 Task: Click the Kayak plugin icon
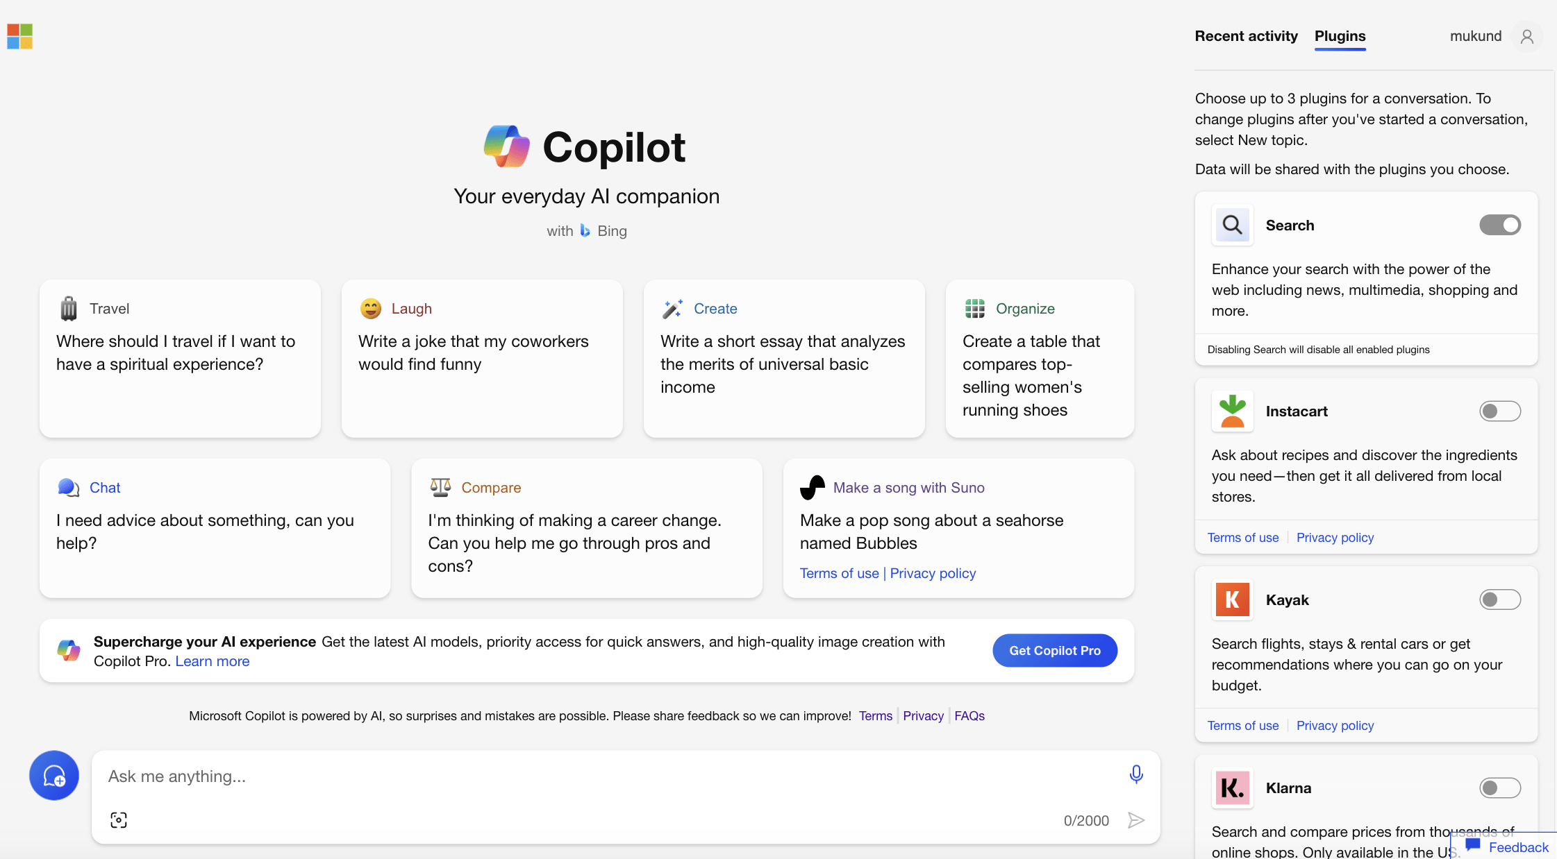click(1231, 599)
